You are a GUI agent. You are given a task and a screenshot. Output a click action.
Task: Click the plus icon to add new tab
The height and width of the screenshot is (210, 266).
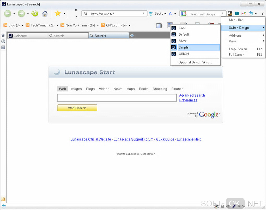pyautogui.click(x=132, y=36)
